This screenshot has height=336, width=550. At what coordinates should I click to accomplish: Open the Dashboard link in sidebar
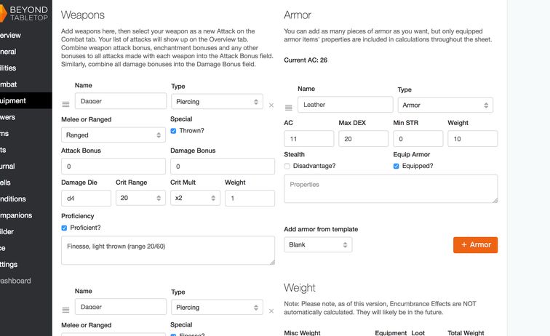click(15, 281)
